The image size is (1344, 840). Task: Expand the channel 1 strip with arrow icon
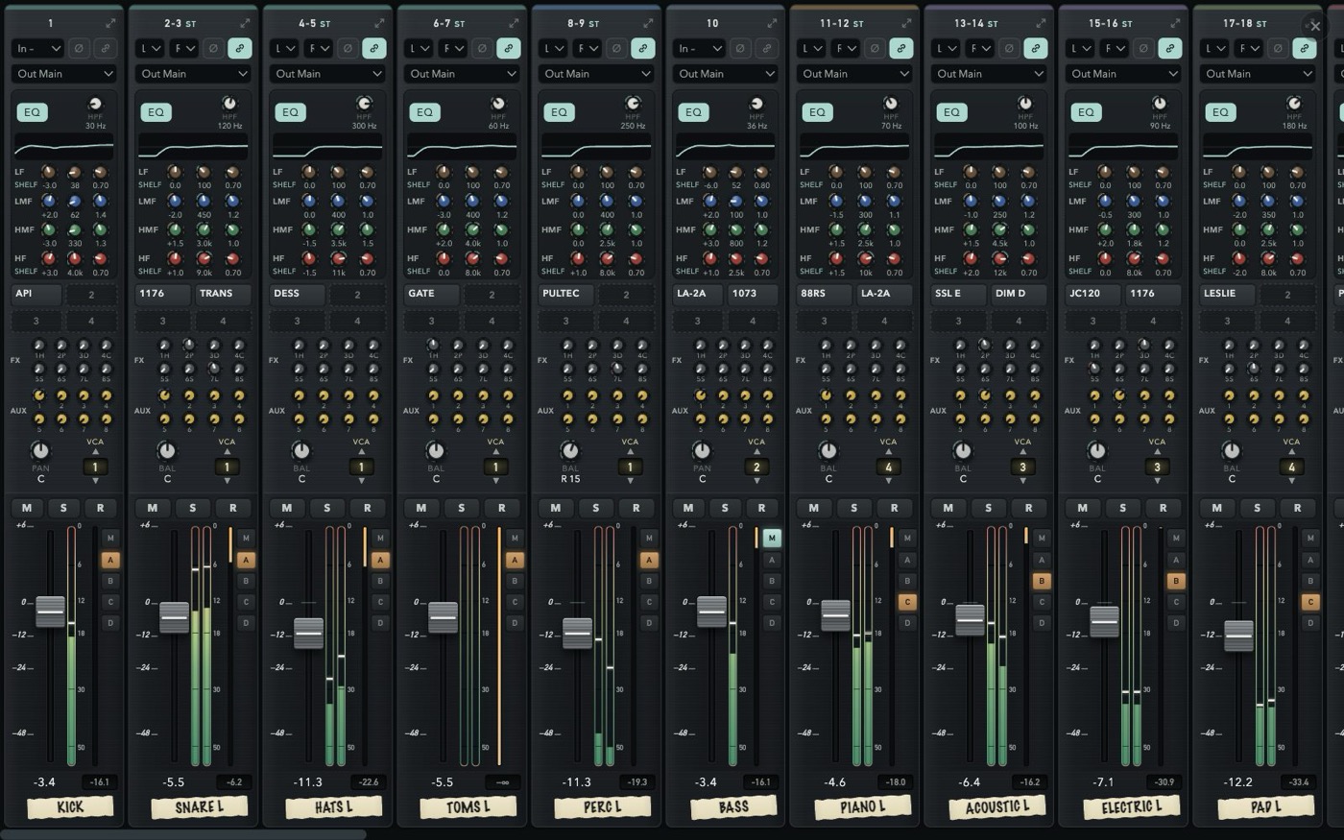[110, 23]
